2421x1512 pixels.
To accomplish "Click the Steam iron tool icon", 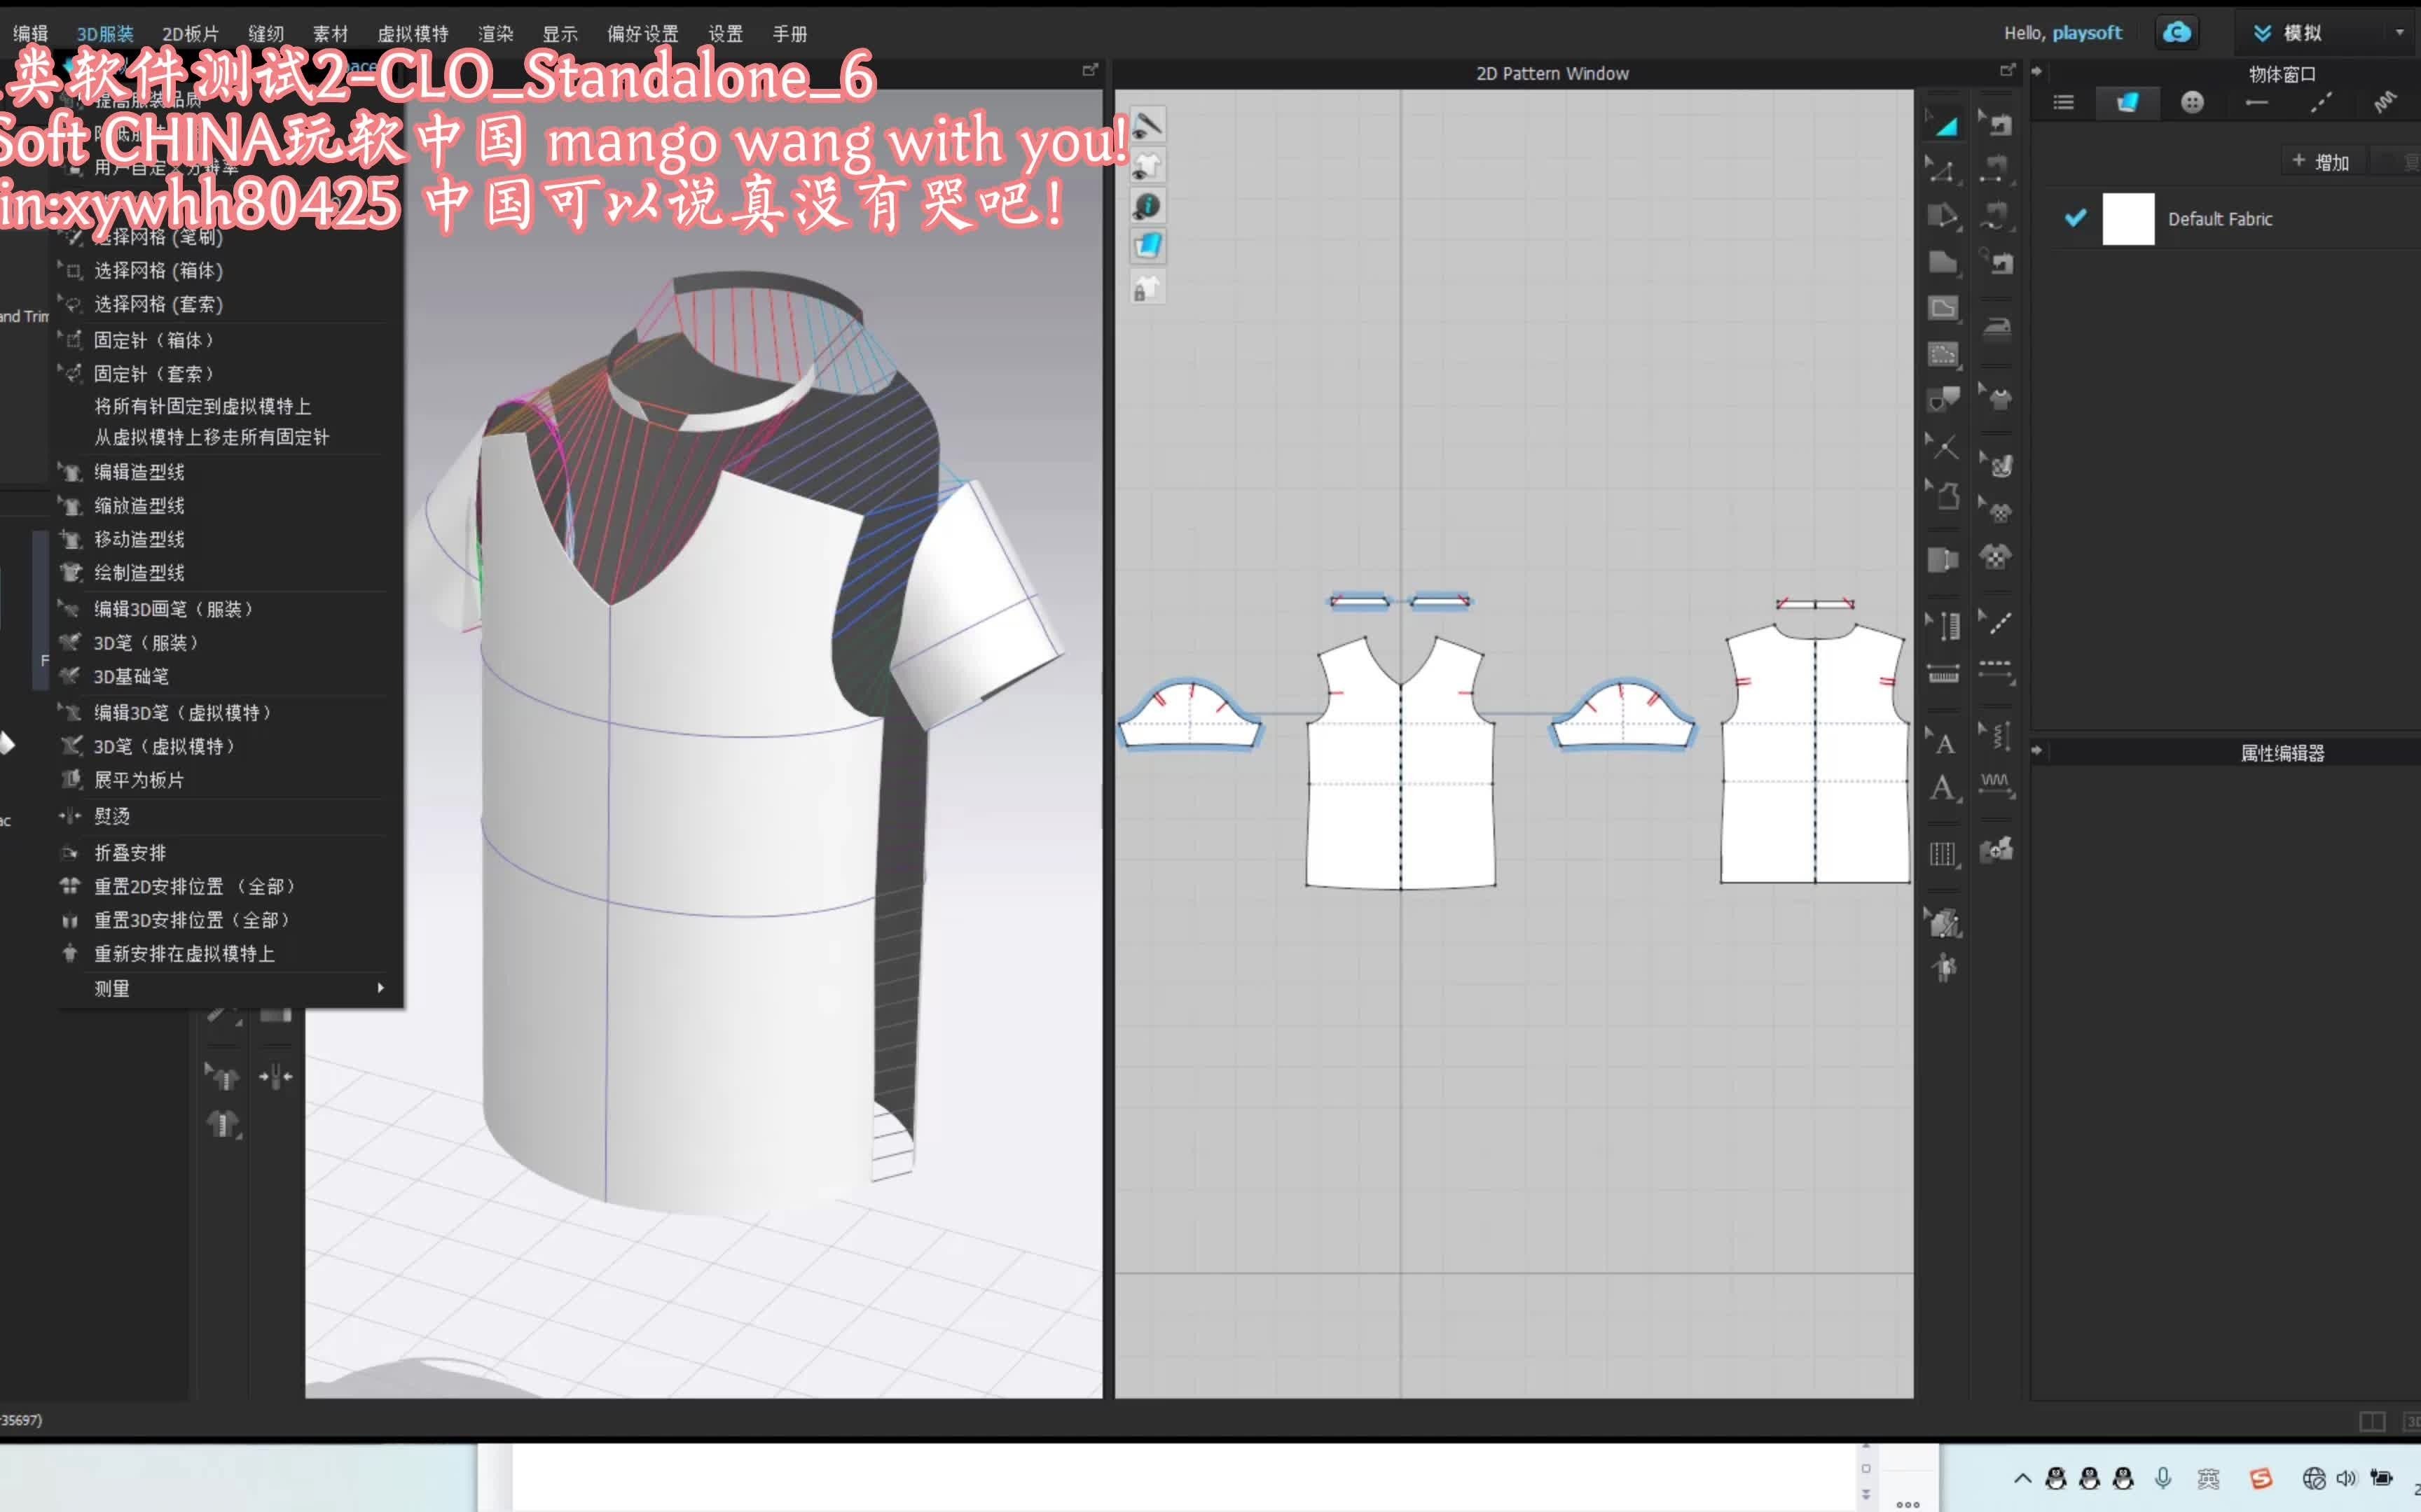I will [x=1996, y=327].
